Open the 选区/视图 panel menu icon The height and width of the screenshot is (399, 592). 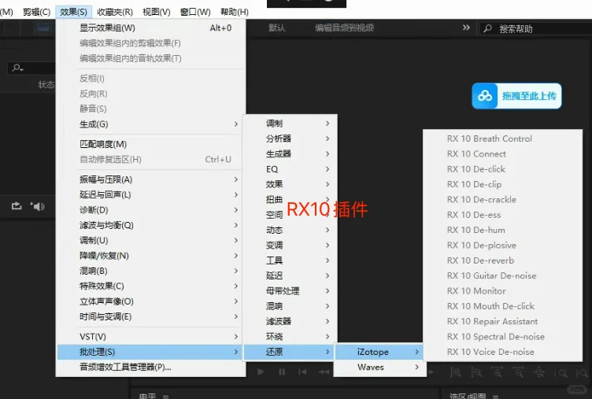(x=496, y=397)
